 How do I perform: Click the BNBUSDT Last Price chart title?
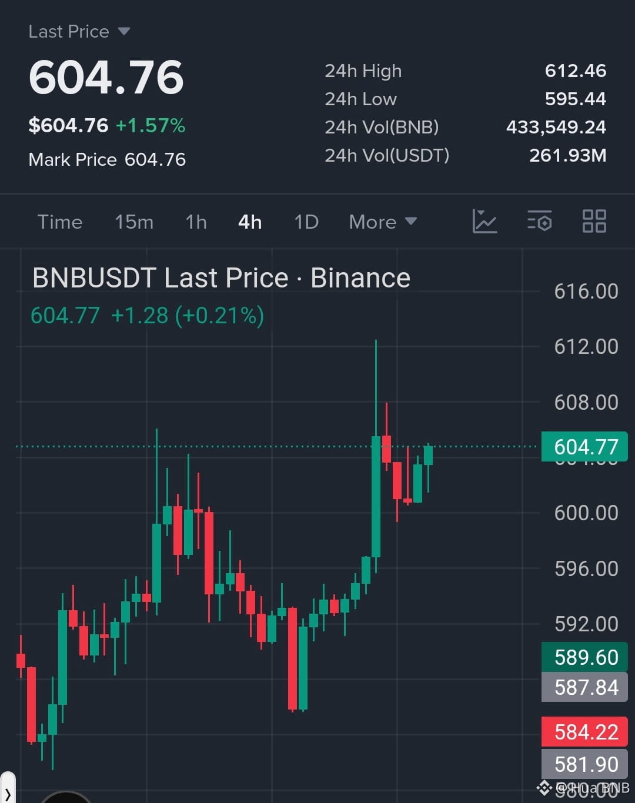click(221, 277)
